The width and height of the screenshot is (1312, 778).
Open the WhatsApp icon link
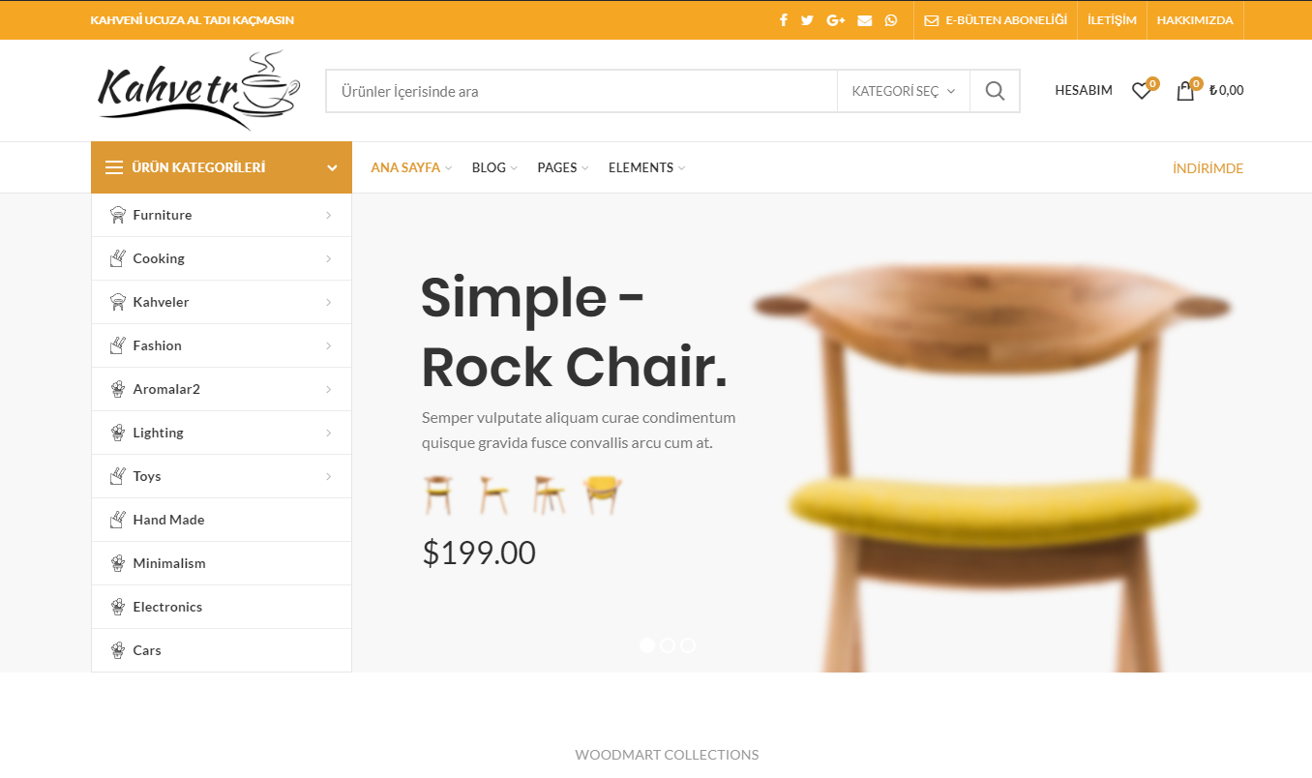coord(890,20)
